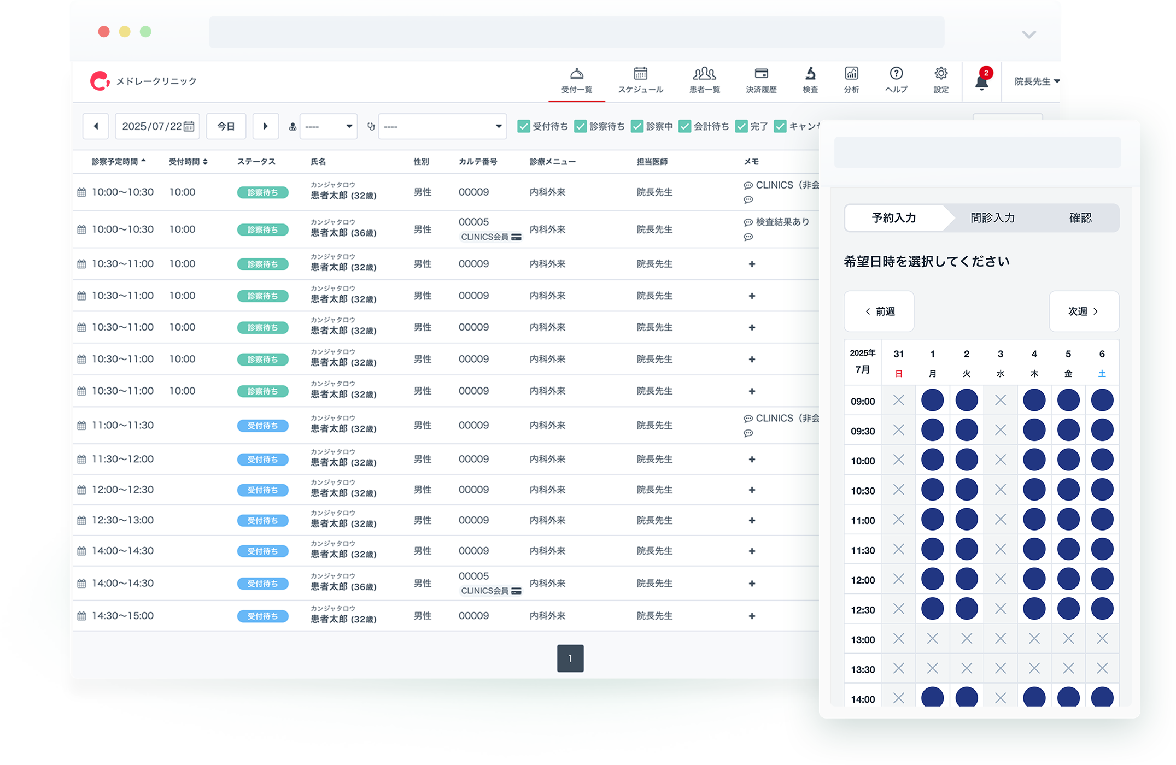1176x765 pixels.
Task: Open the 患者一覧 patient list
Action: point(705,81)
